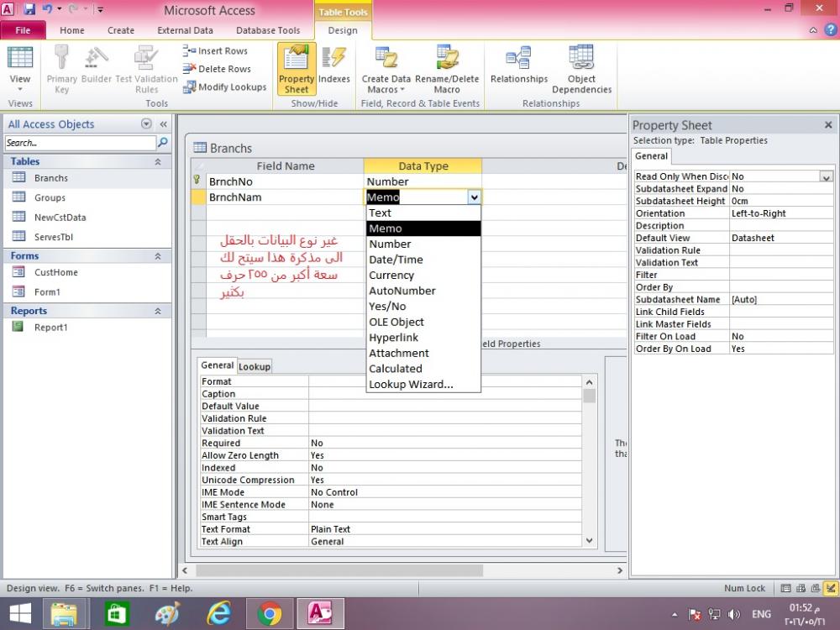This screenshot has height=630, width=840.
Task: Open Microsoft Access Help question mark
Action: click(830, 30)
